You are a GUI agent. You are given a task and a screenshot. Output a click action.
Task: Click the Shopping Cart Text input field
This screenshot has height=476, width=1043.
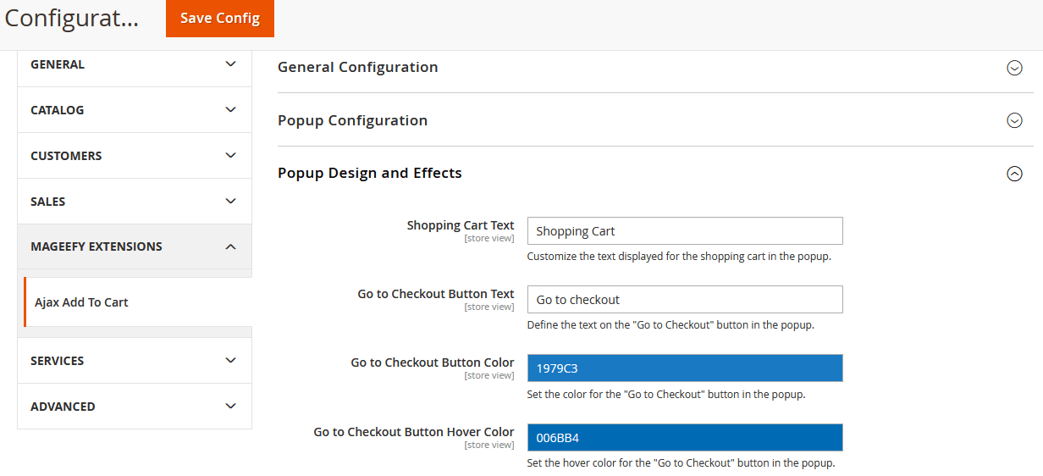684,231
